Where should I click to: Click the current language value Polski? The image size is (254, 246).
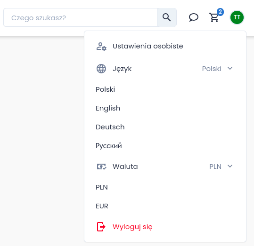click(212, 69)
